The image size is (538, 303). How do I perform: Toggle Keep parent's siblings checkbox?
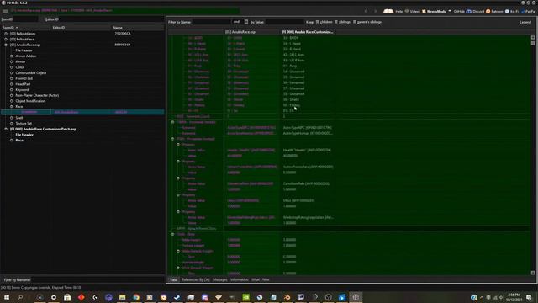[355, 22]
